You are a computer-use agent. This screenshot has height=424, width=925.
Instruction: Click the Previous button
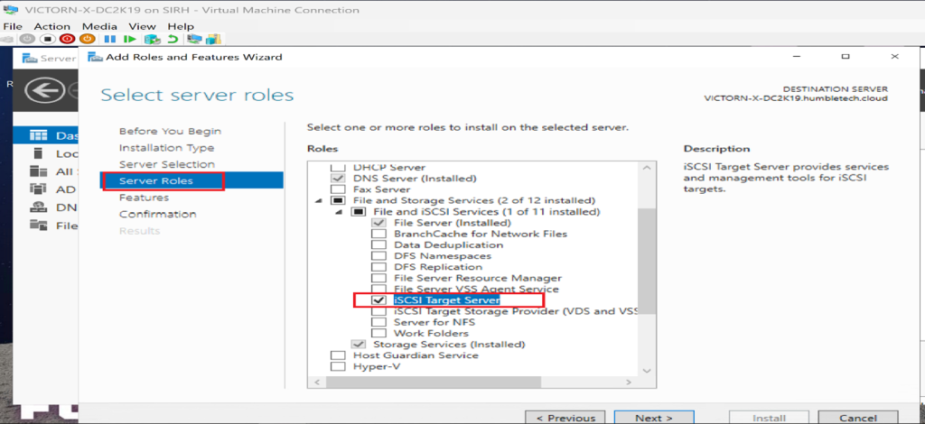[x=565, y=418]
